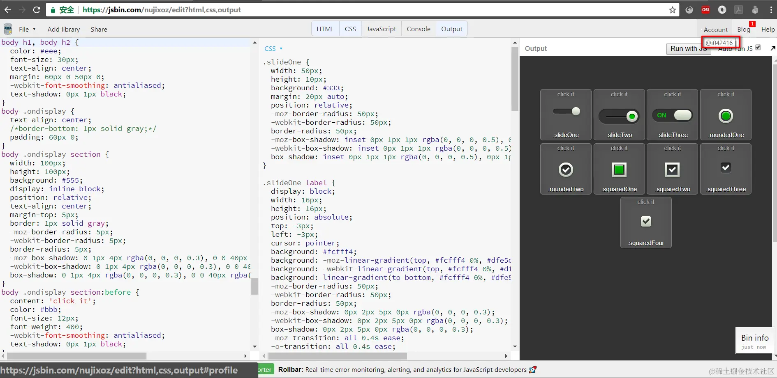777x378 pixels.
Task: Click the "body h1, body h2 {" line
Action: (40, 42)
